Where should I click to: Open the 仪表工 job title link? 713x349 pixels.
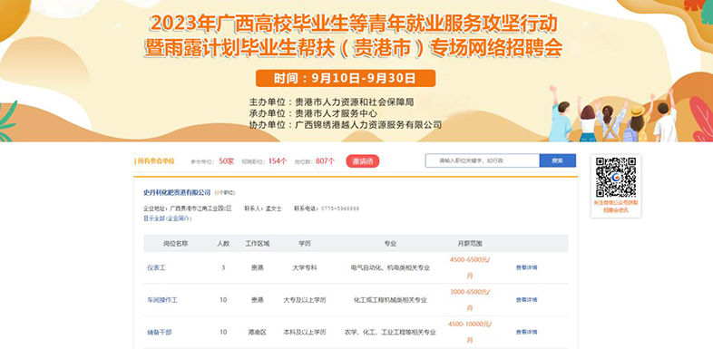tap(156, 268)
